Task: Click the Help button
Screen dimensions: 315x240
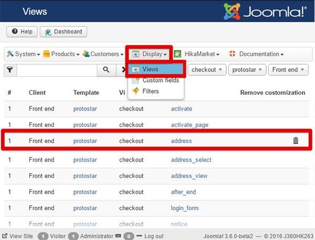Action: [x=22, y=32]
